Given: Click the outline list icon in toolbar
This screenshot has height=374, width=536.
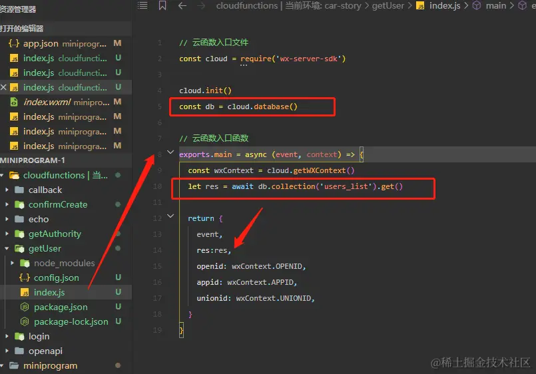Looking at the screenshot, I should pos(142,5).
